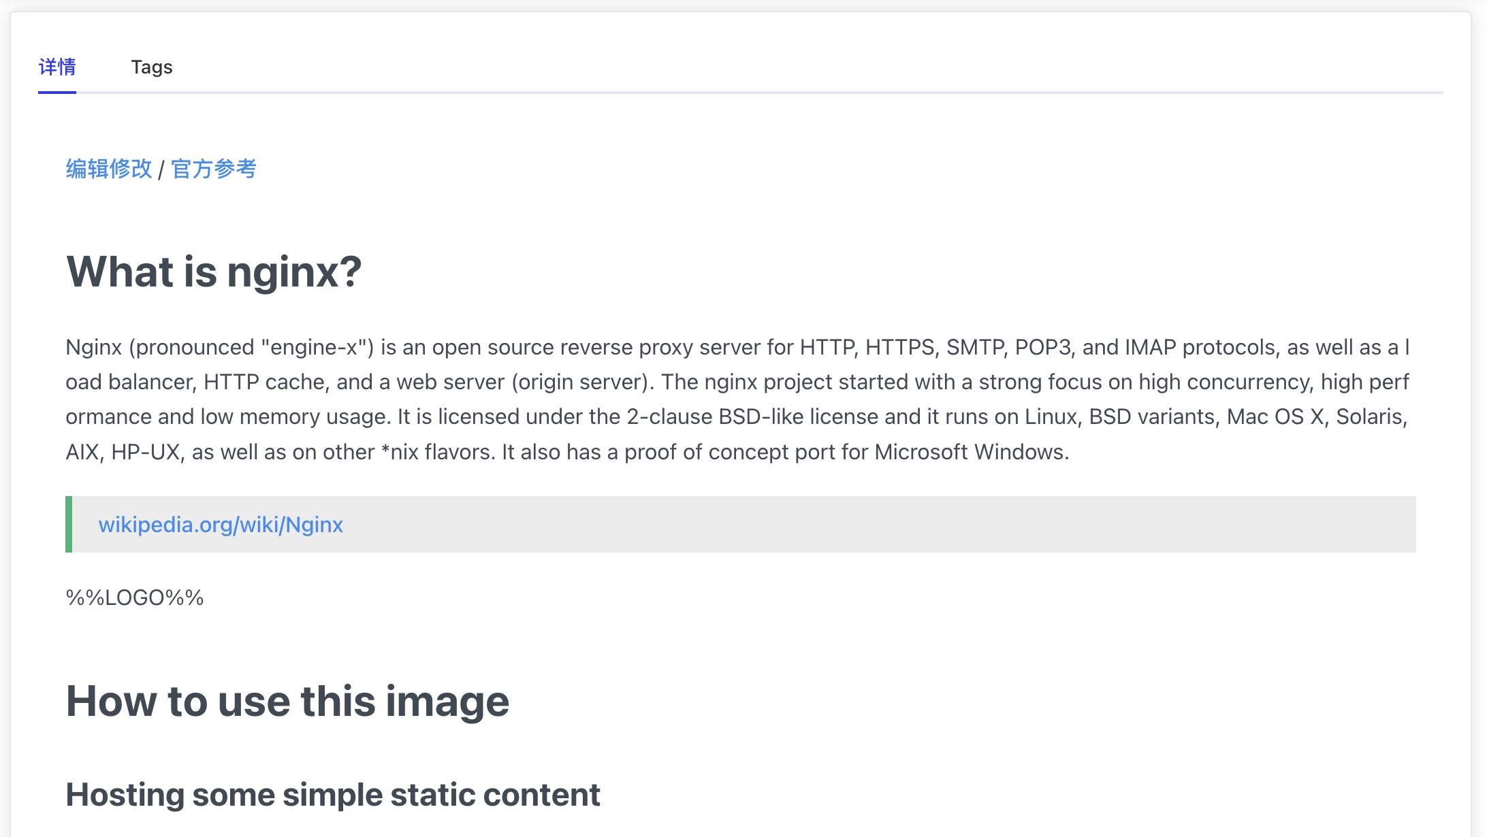The height and width of the screenshot is (837, 1487).
Task: Open the 编辑修改 link
Action: (108, 169)
